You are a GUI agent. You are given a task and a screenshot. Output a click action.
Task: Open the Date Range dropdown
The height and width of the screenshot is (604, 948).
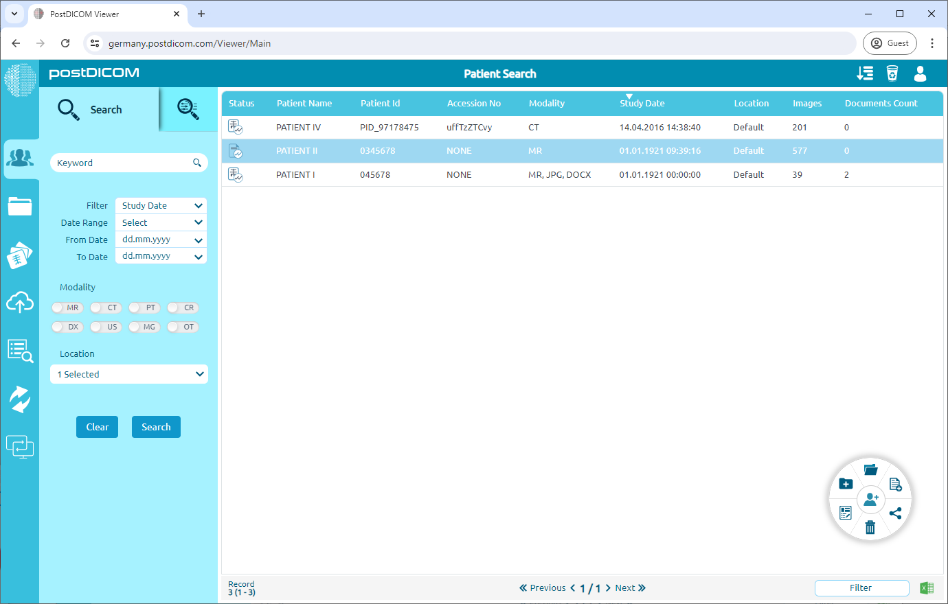[160, 222]
